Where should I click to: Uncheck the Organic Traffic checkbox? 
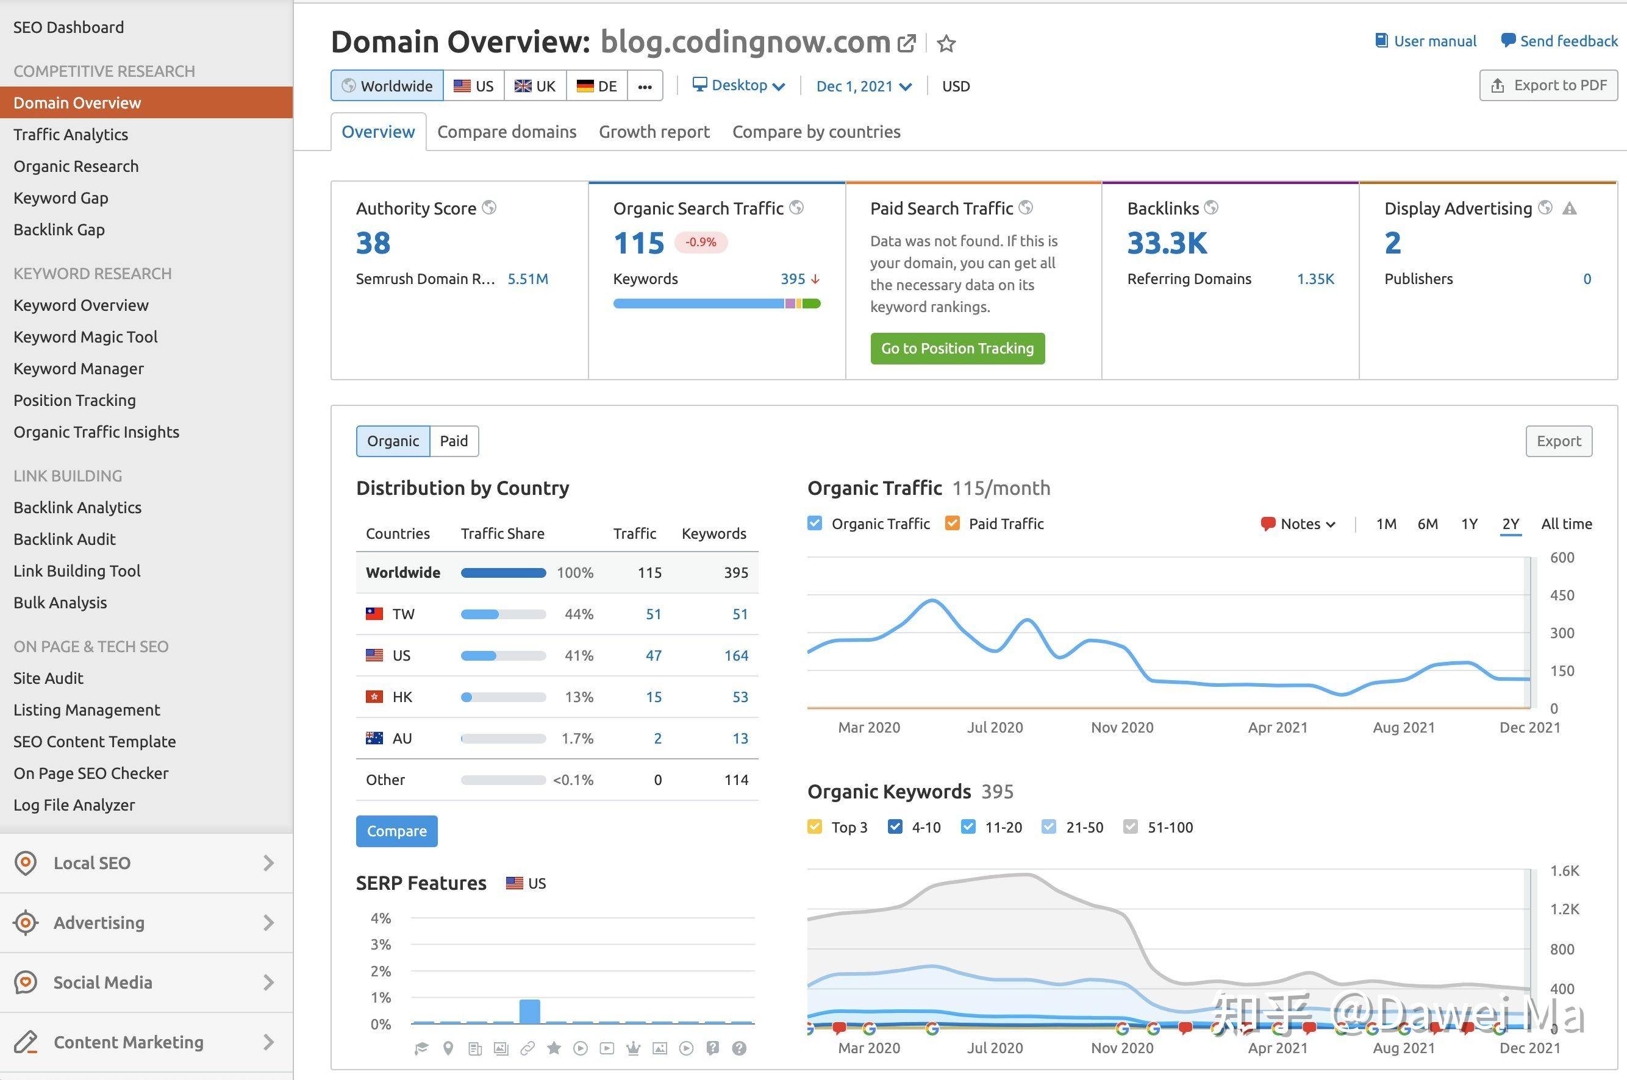815,524
